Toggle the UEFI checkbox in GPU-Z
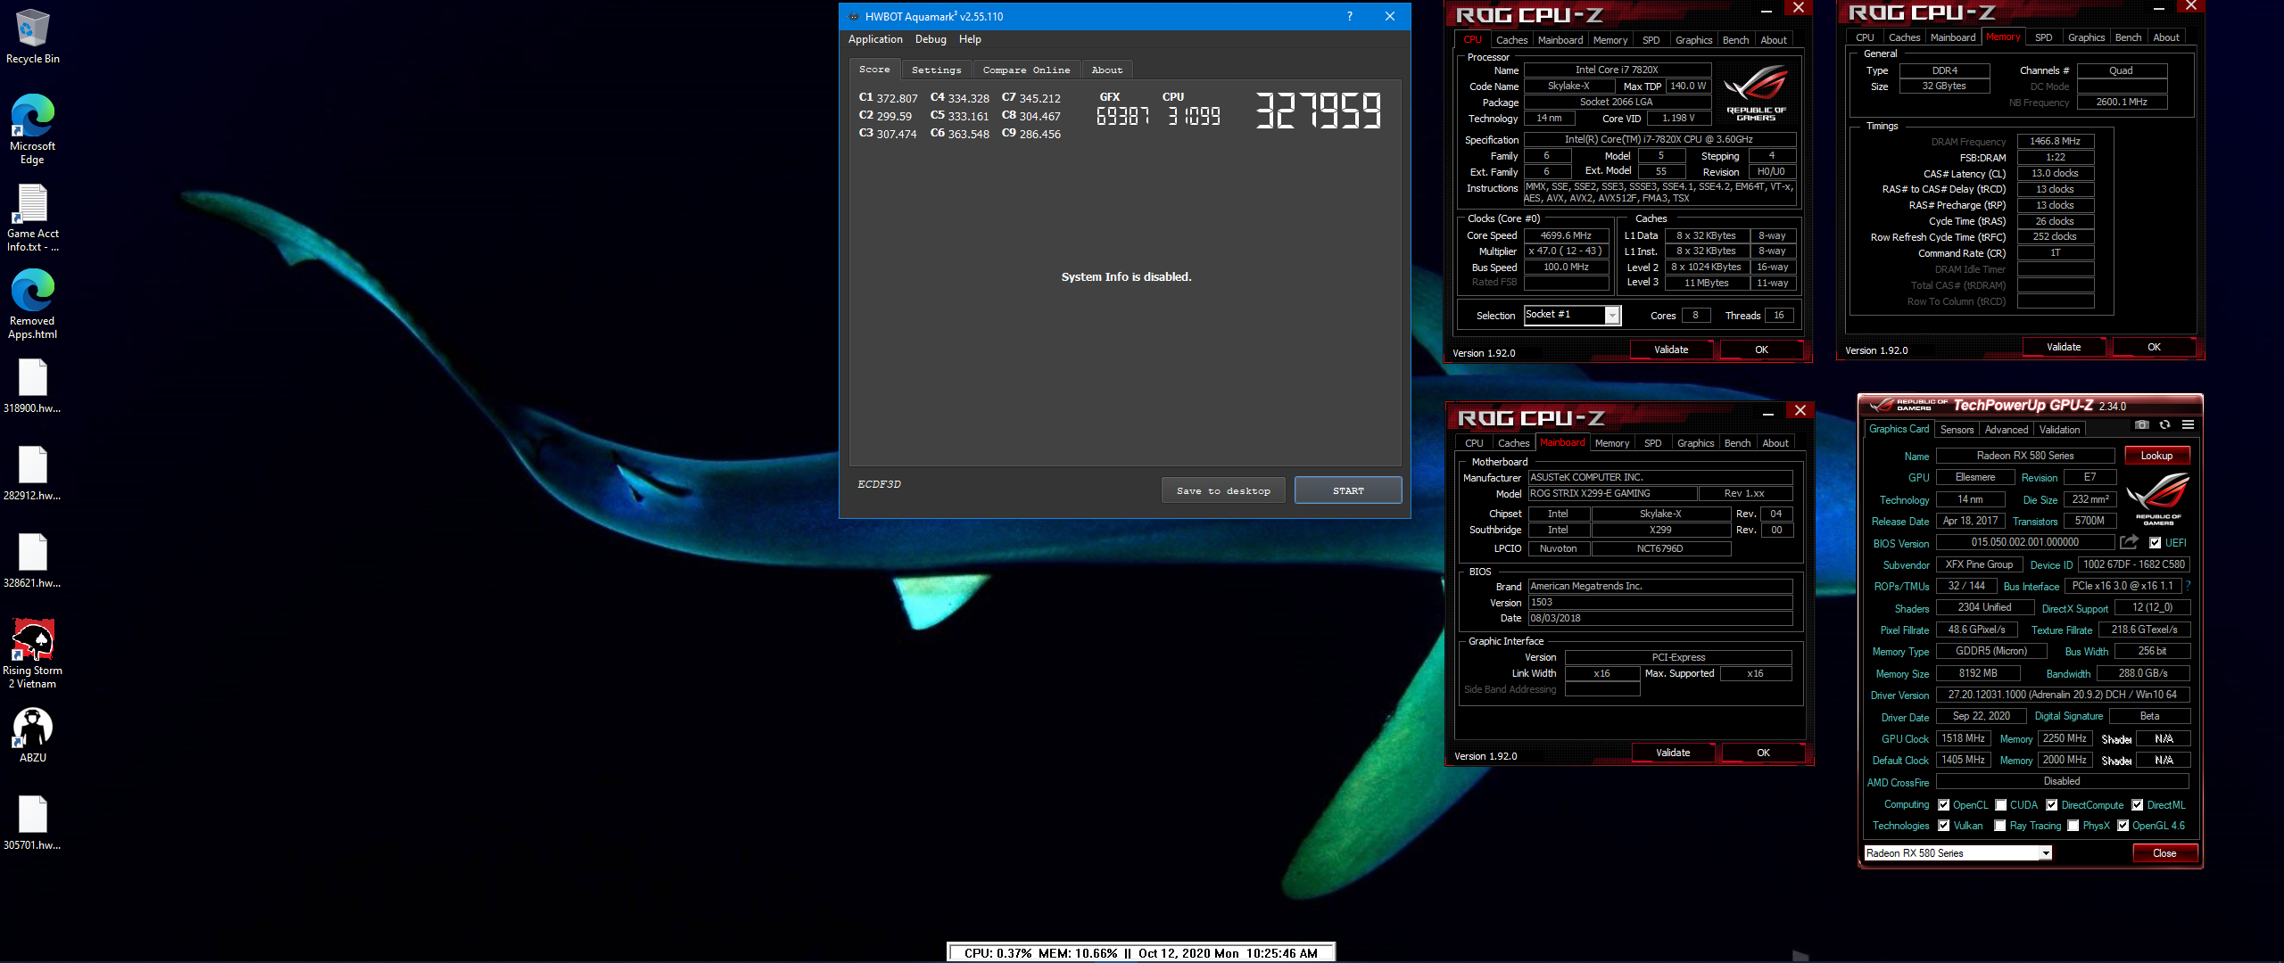Image resolution: width=2284 pixels, height=963 pixels. point(2155,542)
